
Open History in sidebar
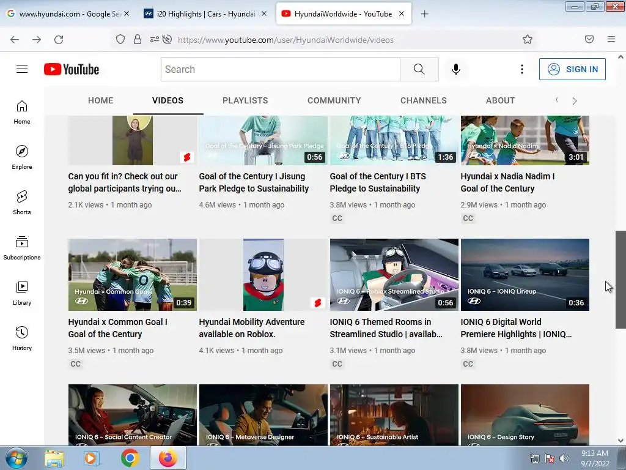22,338
